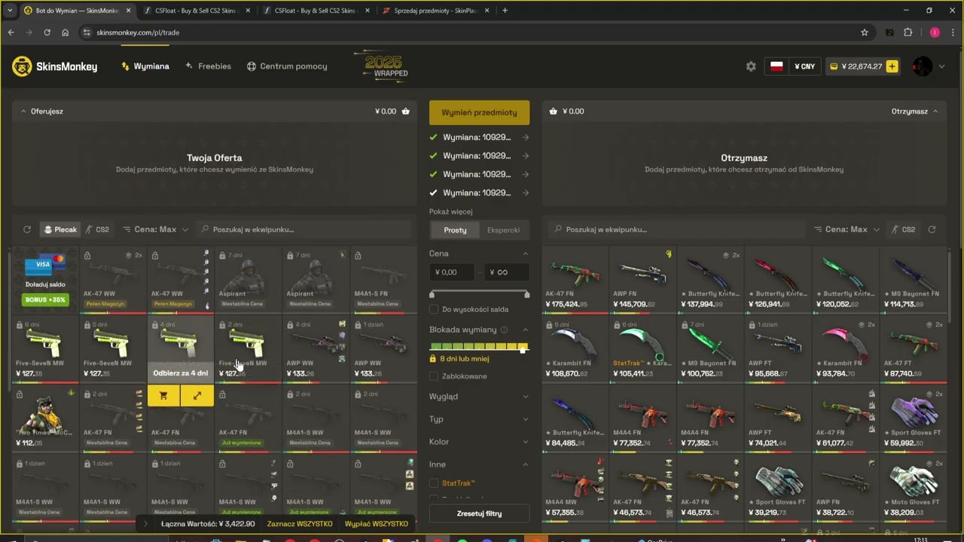View site information icon in address bar

click(x=87, y=32)
